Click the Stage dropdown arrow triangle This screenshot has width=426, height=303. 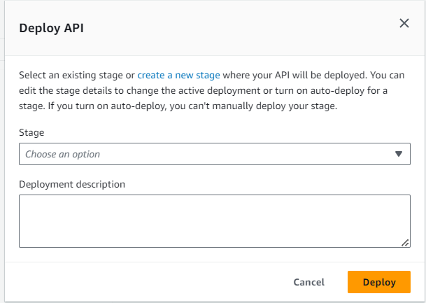pos(398,154)
